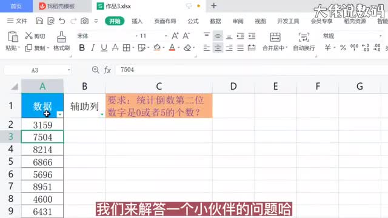This screenshot has height=218, width=388.
Task: Open the 文件 menu
Action: 17,21
